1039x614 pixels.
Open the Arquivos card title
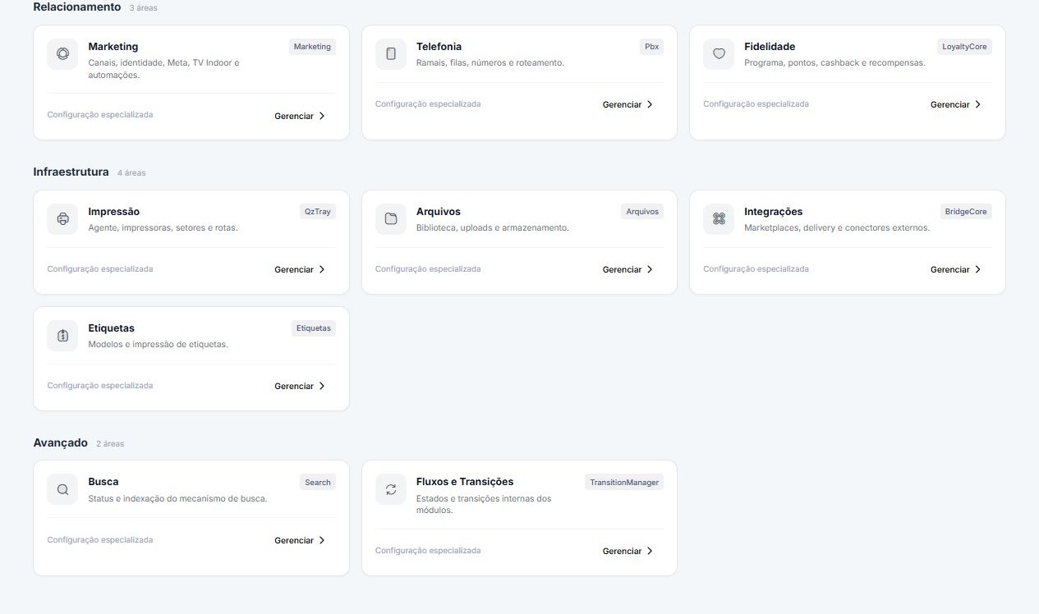[x=439, y=212]
